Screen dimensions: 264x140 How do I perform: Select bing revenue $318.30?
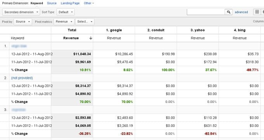pos(252,62)
